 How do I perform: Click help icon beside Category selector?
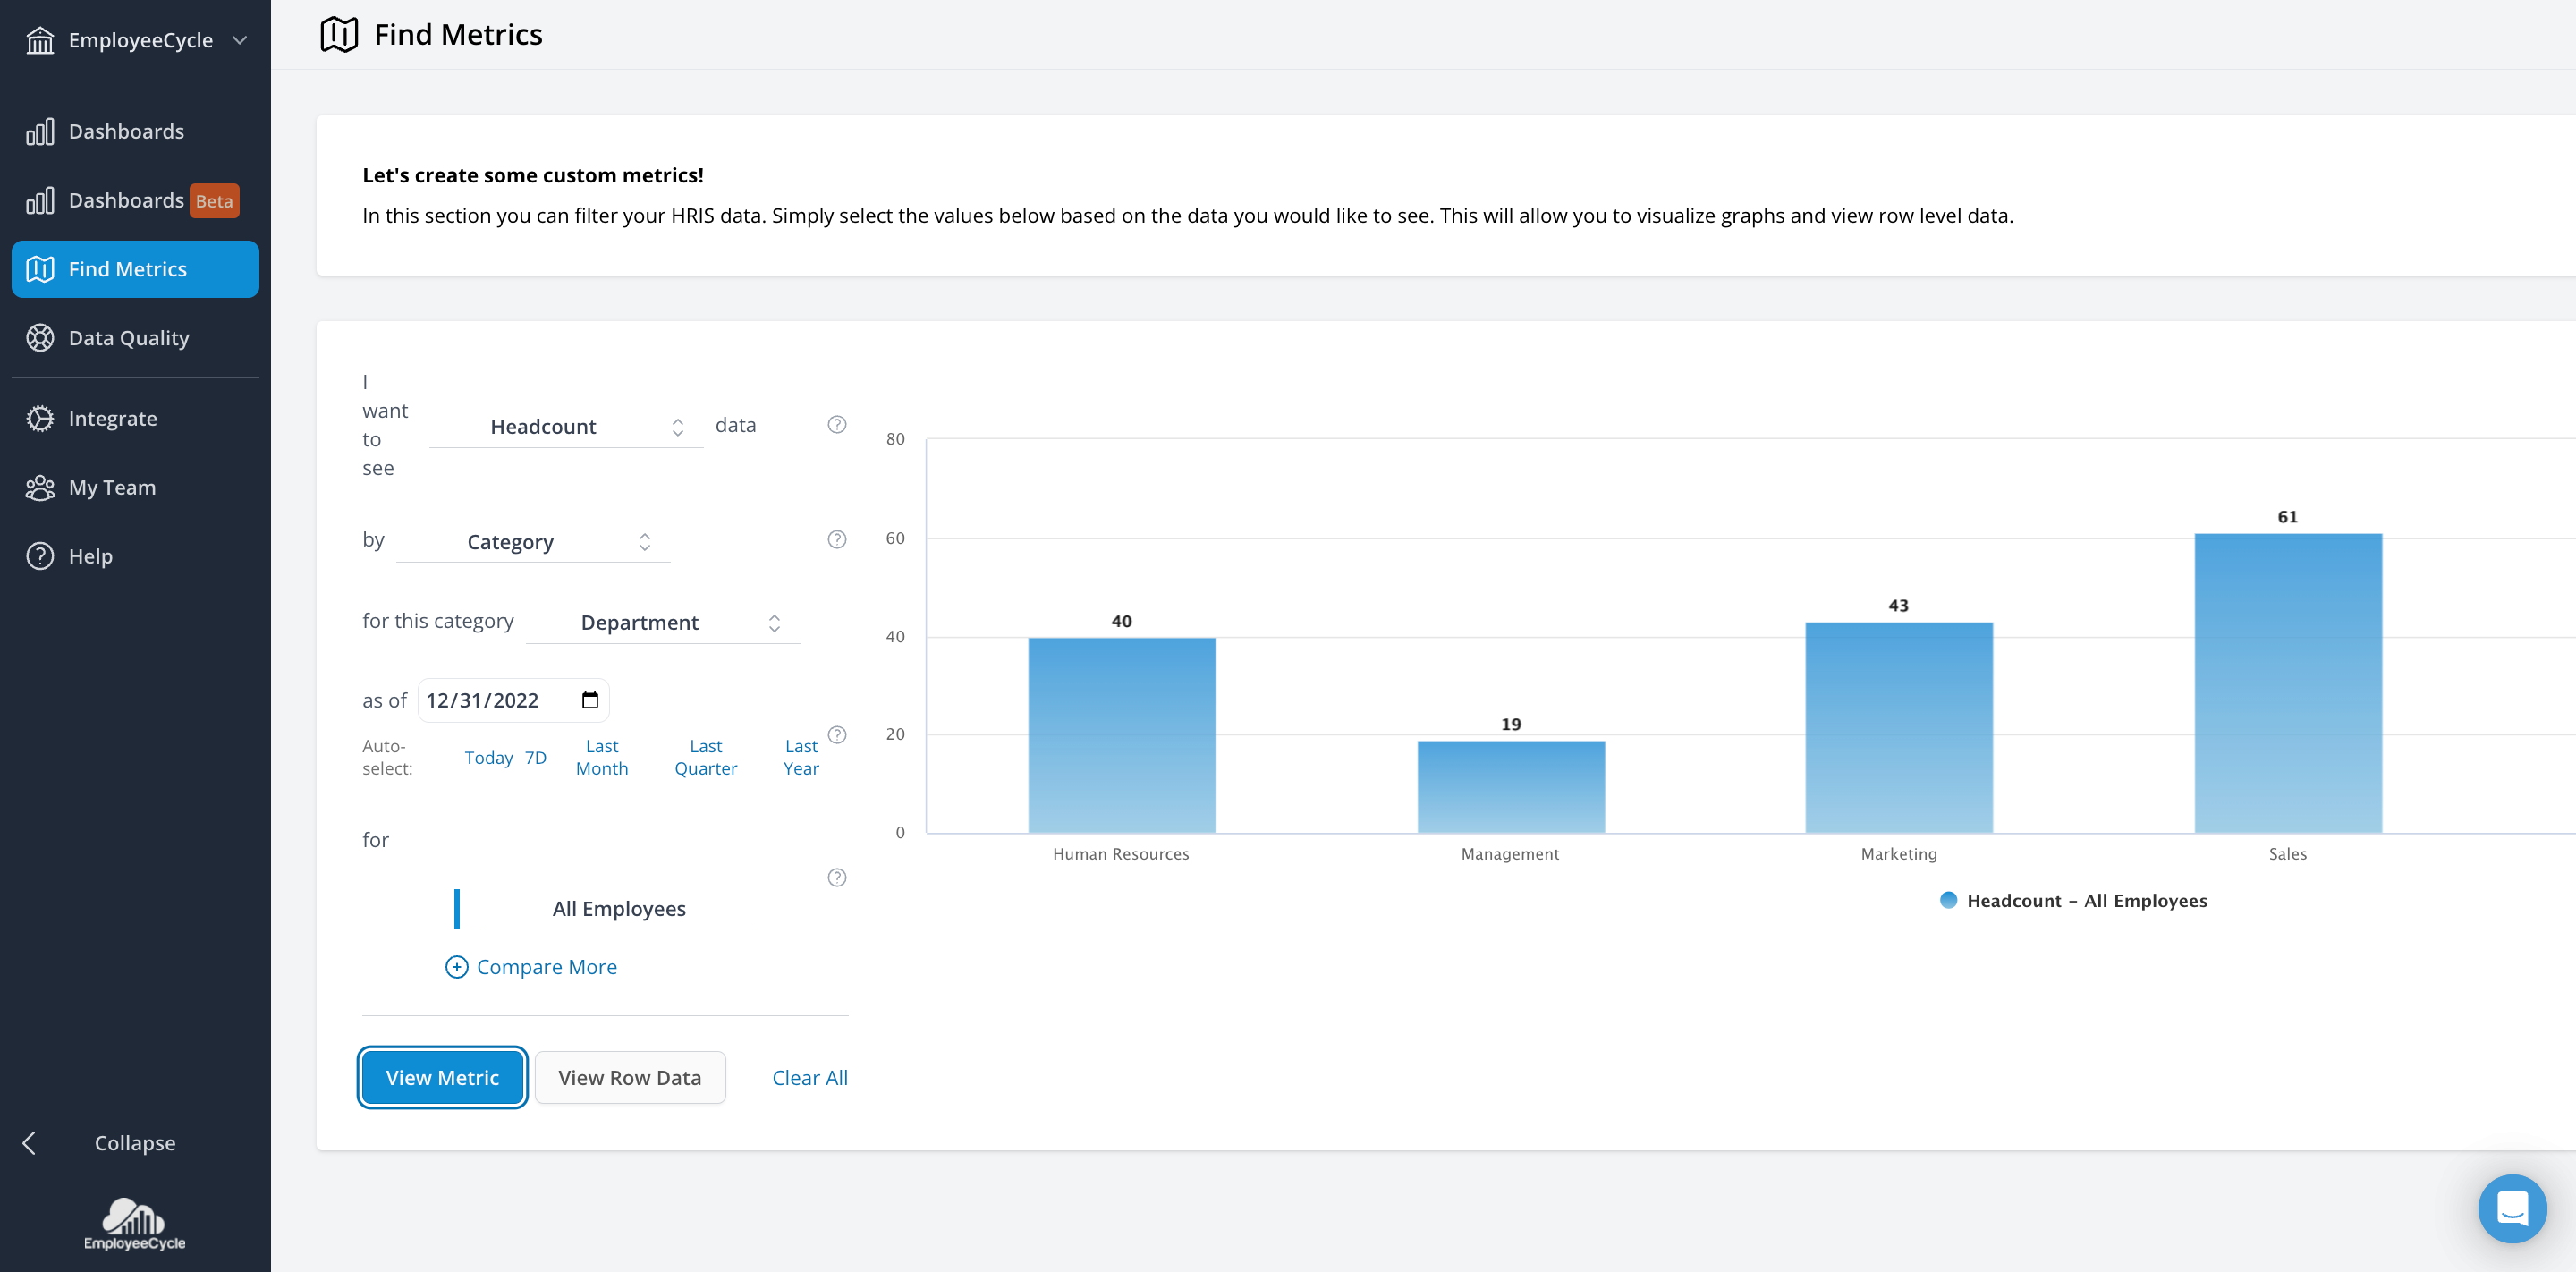click(x=837, y=540)
